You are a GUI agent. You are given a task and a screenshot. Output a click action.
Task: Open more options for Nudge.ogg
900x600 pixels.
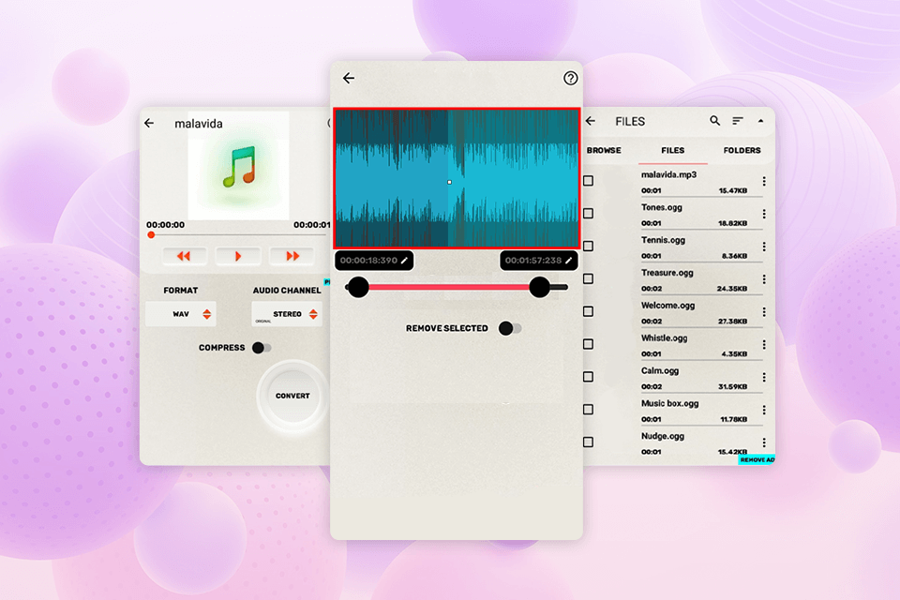(764, 442)
